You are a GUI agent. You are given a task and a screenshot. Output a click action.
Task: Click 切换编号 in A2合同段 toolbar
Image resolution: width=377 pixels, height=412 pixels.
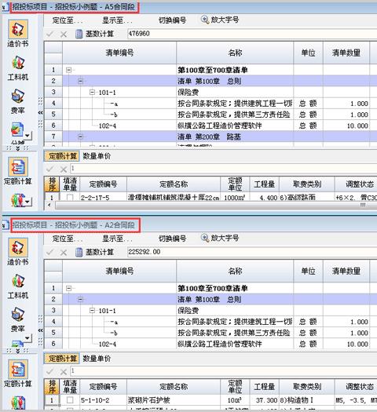[172, 239]
